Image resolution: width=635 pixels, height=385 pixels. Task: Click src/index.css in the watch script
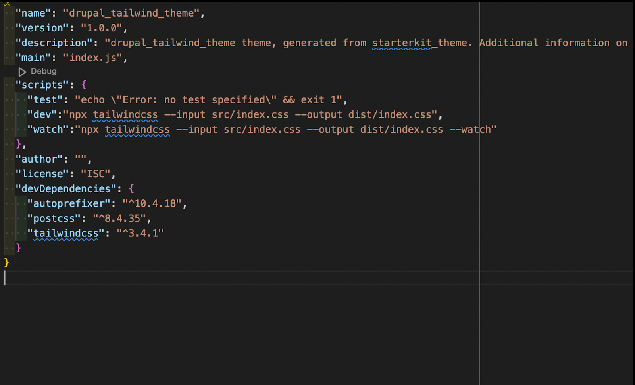click(262, 130)
